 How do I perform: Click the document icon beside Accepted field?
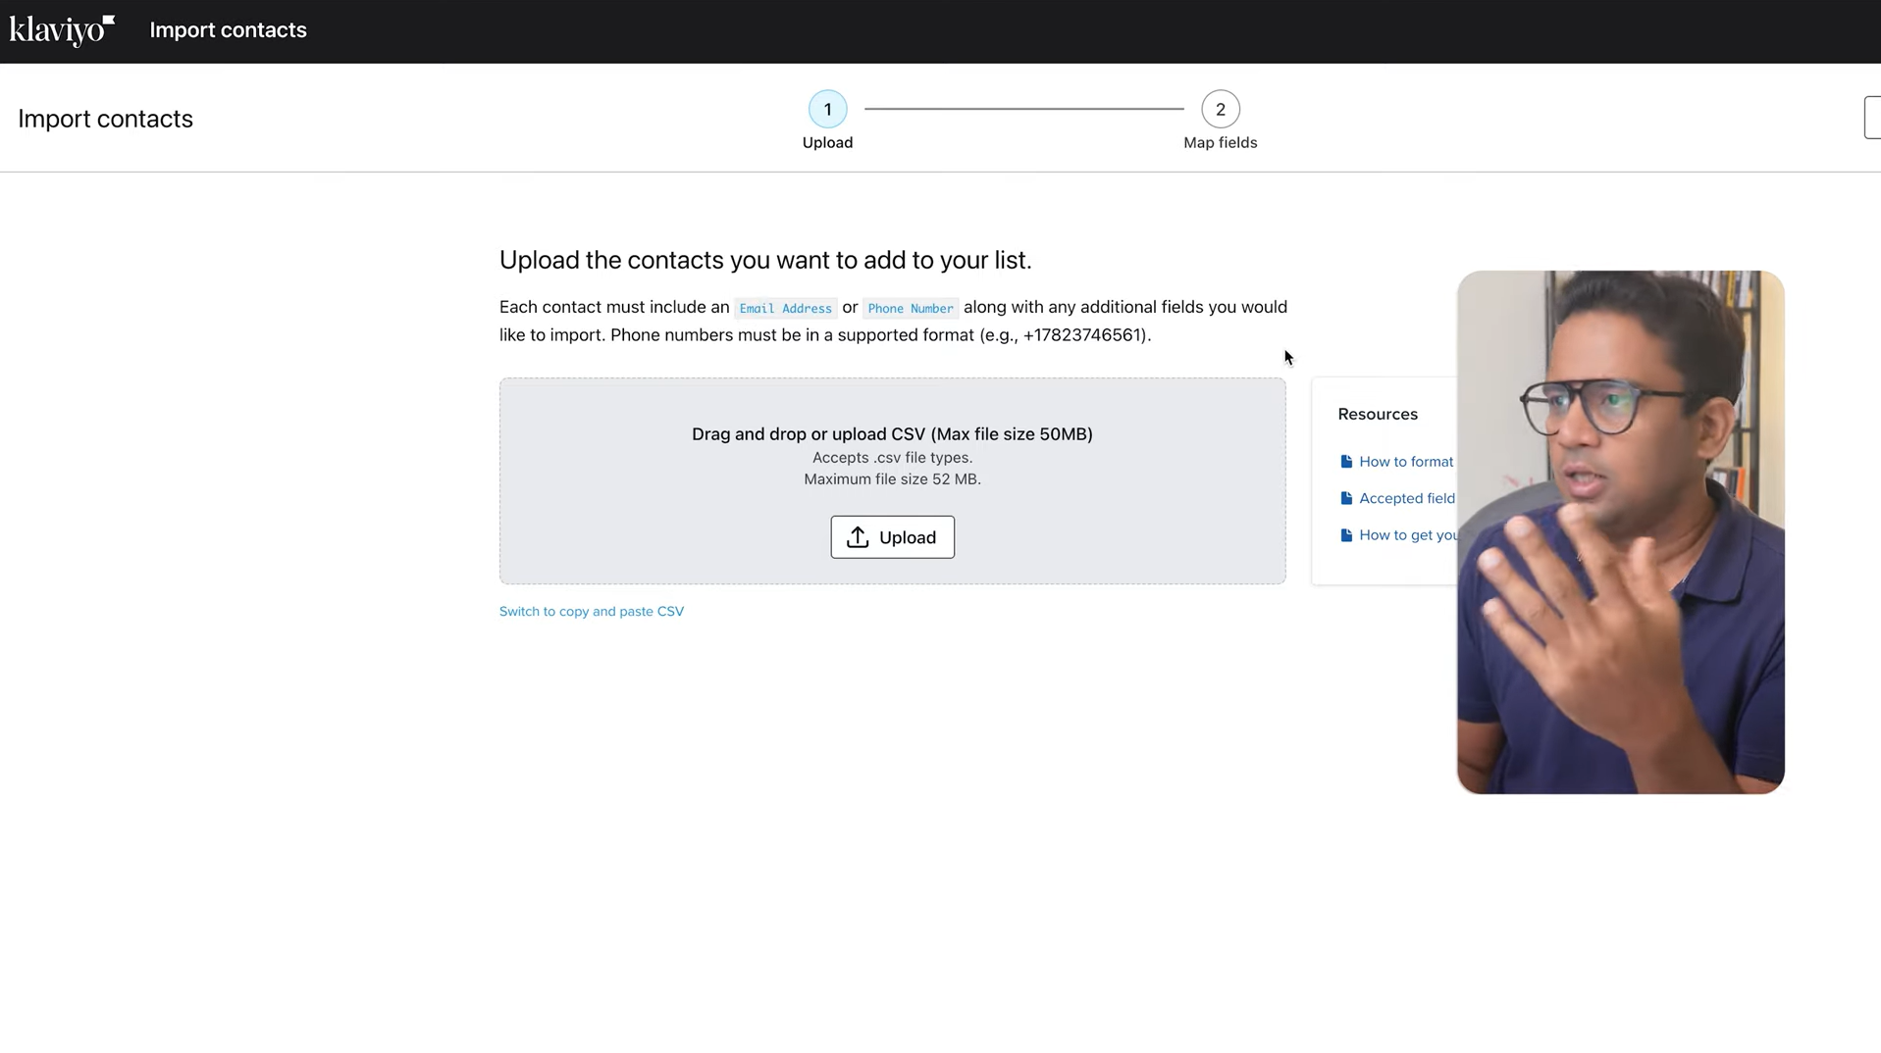point(1346,498)
